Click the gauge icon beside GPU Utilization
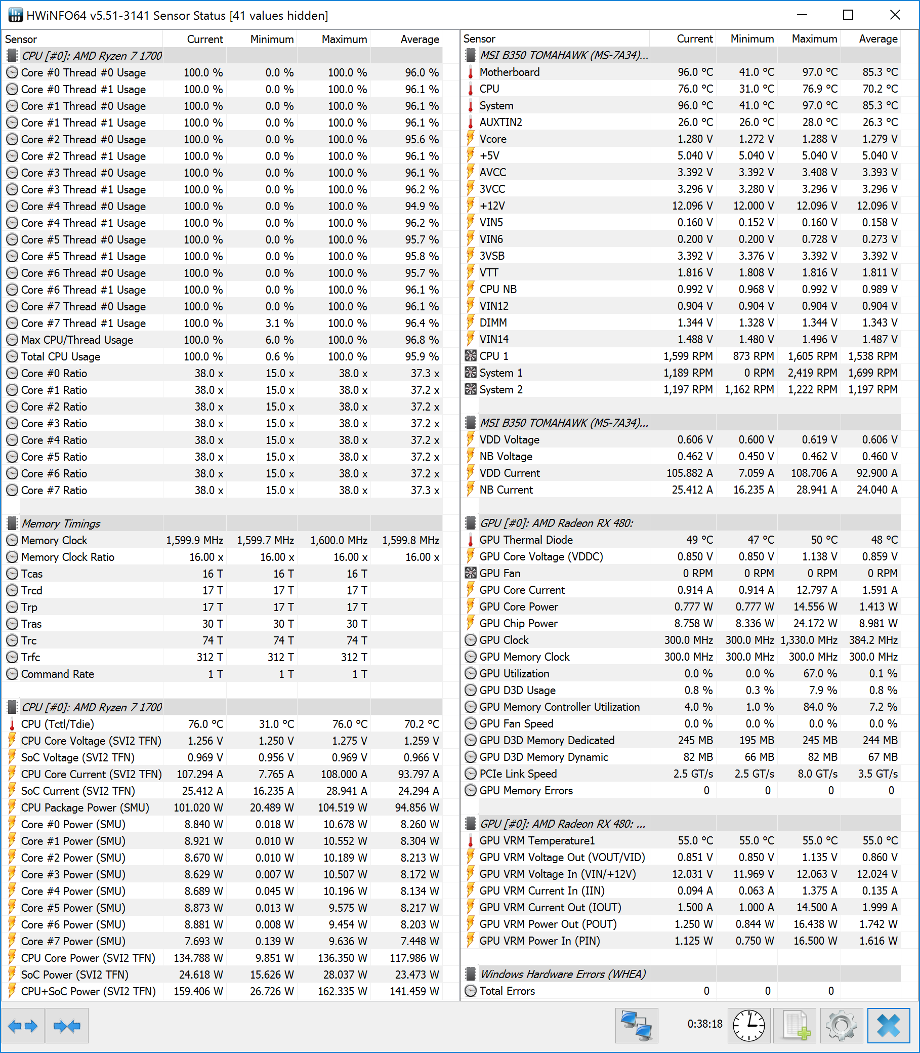This screenshot has height=1053, width=920. click(x=470, y=673)
